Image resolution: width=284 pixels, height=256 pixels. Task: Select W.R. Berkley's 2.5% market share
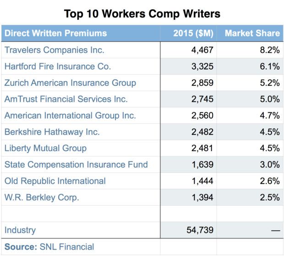click(269, 198)
